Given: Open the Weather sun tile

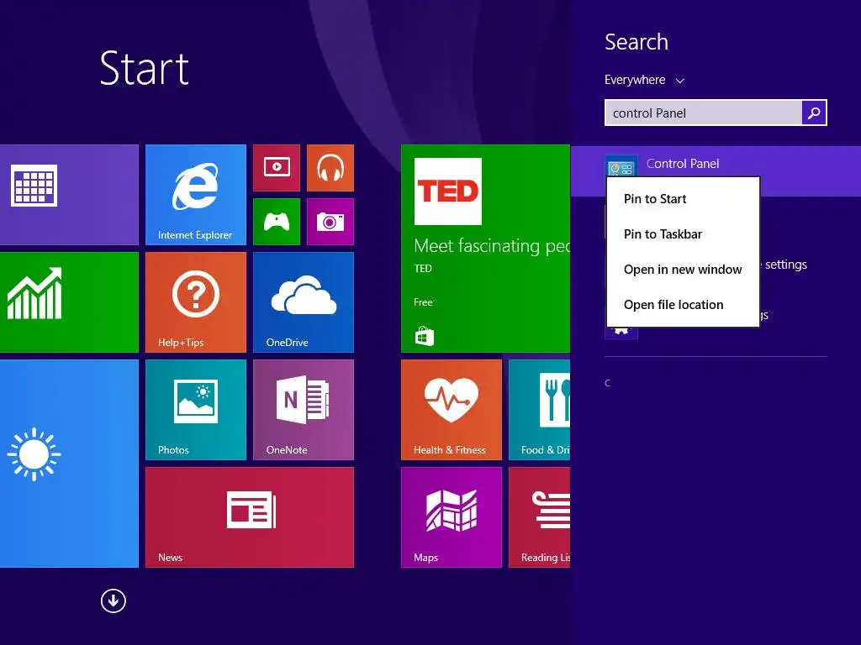Looking at the screenshot, I should point(69,464).
